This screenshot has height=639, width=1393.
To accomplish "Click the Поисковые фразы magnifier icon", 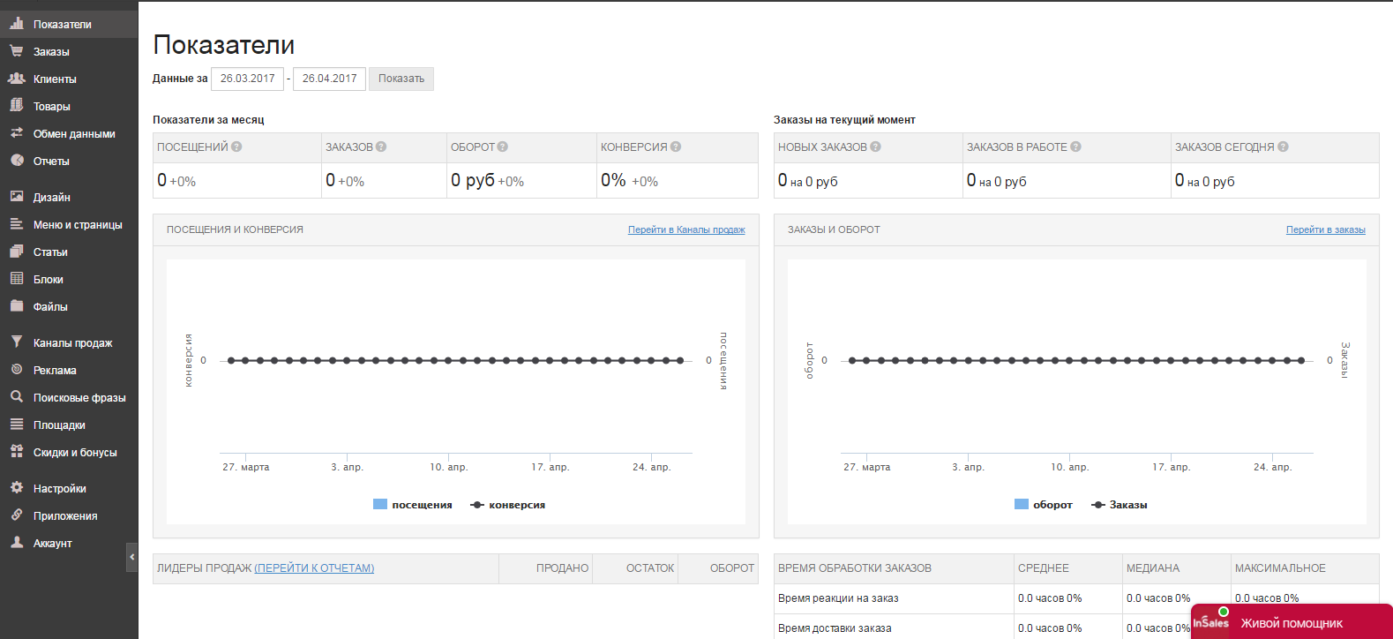I will coord(16,397).
